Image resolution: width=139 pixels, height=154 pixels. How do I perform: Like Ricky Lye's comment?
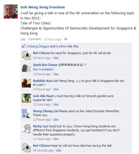pos(56,139)
